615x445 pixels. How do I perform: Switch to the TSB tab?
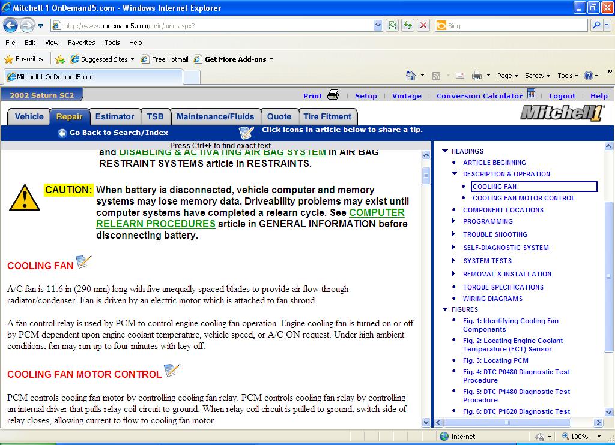pyautogui.click(x=156, y=116)
